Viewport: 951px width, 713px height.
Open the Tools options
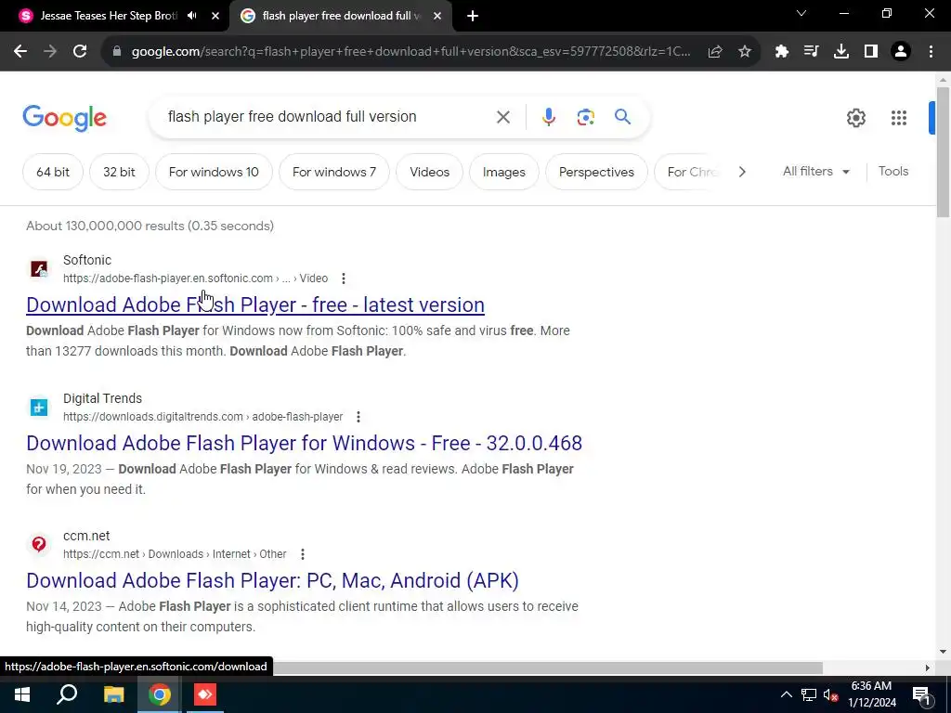pyautogui.click(x=893, y=172)
